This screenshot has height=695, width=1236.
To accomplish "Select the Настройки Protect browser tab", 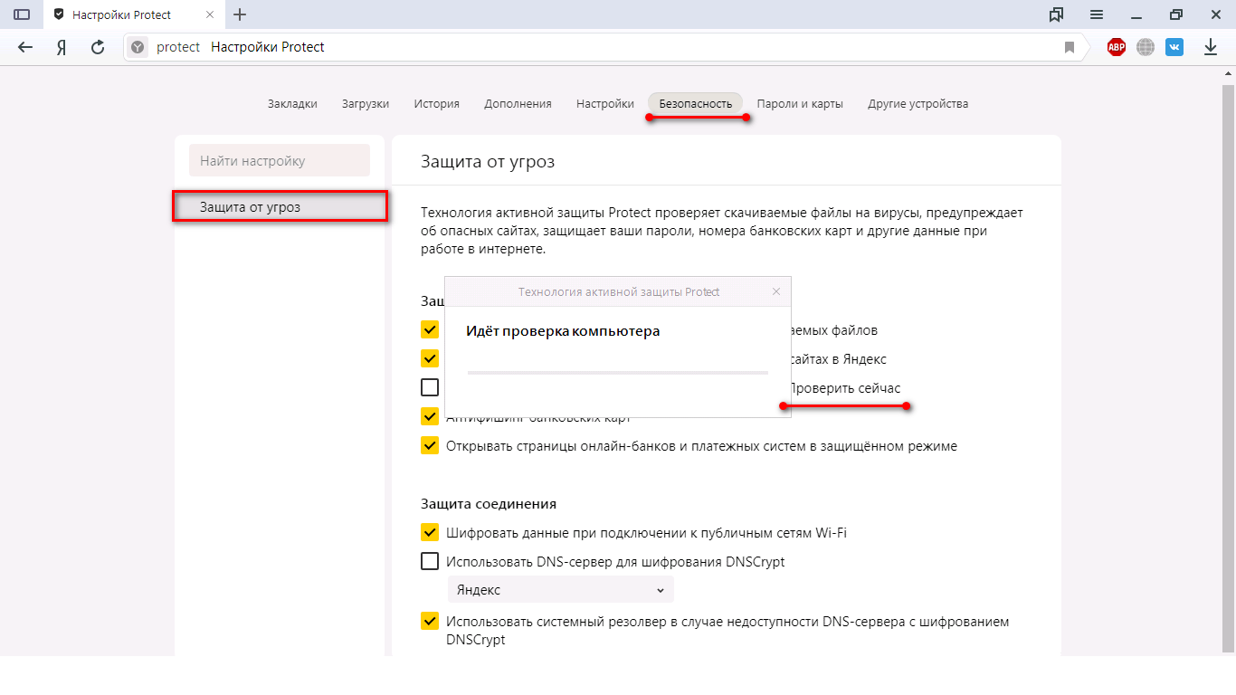I will click(134, 14).
